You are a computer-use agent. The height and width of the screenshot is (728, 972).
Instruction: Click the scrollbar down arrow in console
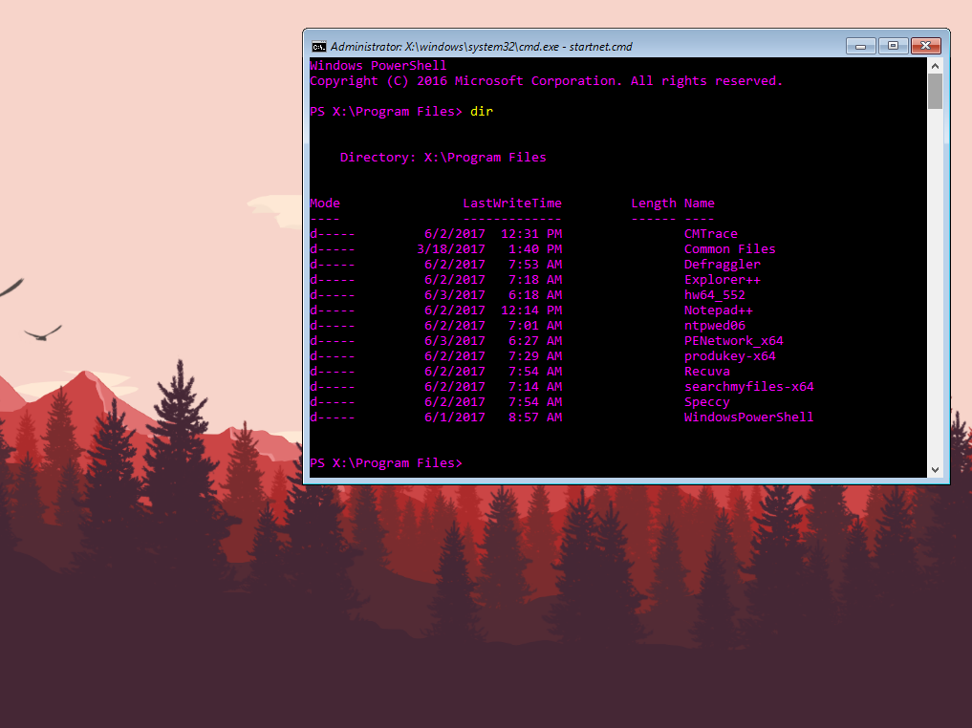935,470
